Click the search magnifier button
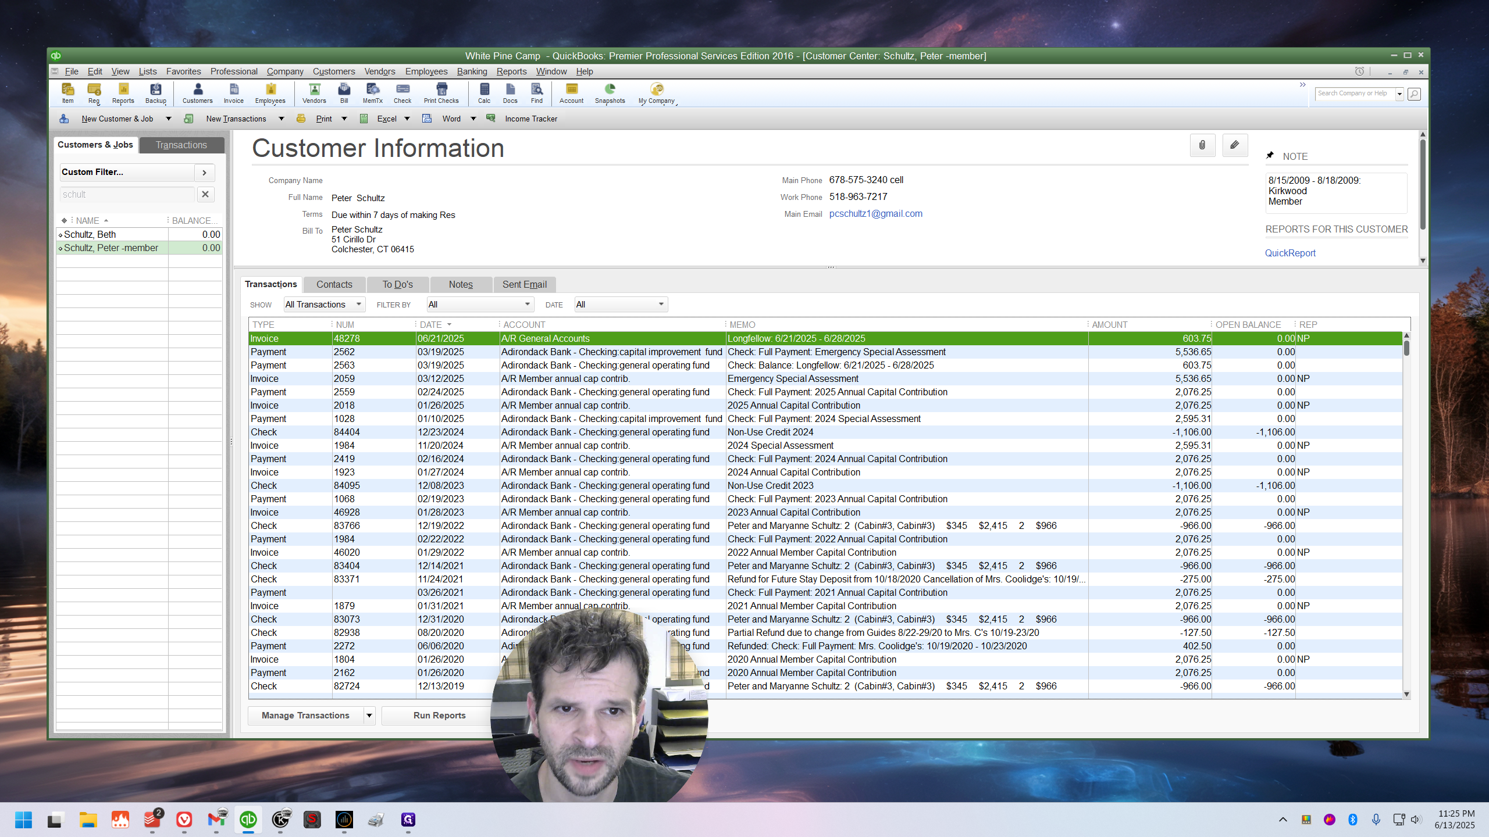1489x837 pixels. (x=1414, y=94)
